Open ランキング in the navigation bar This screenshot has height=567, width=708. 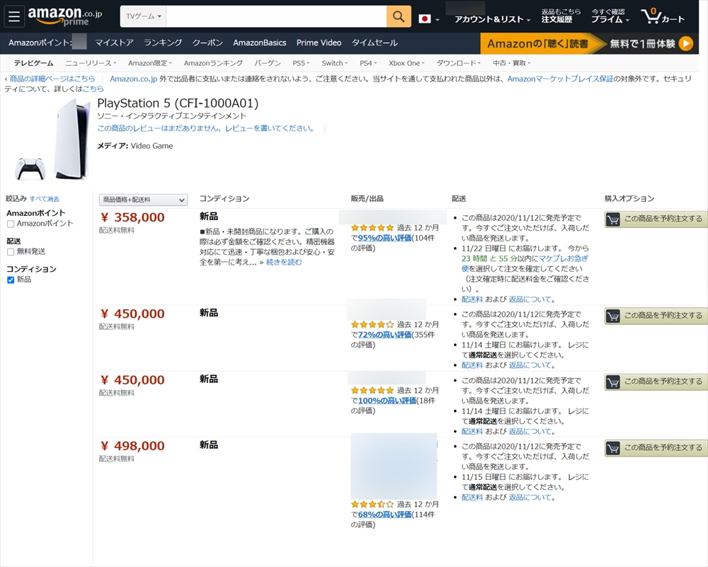coord(163,43)
